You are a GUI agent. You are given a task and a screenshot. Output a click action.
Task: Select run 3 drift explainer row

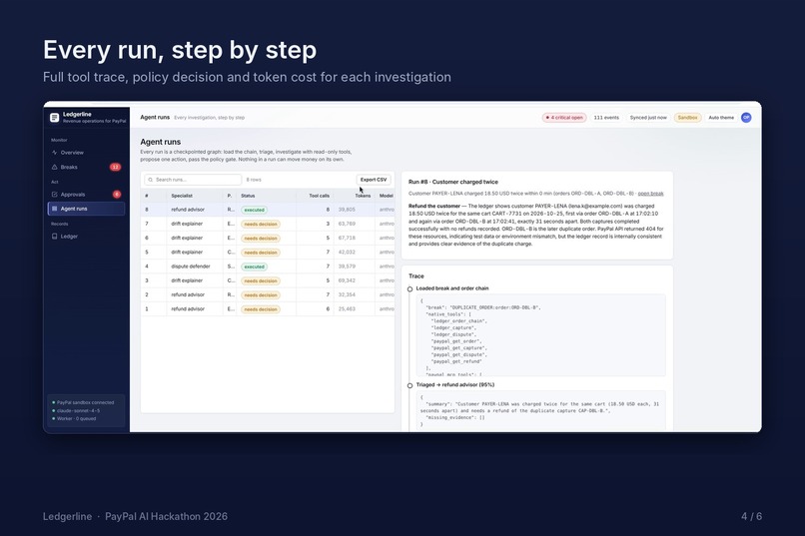(268, 280)
